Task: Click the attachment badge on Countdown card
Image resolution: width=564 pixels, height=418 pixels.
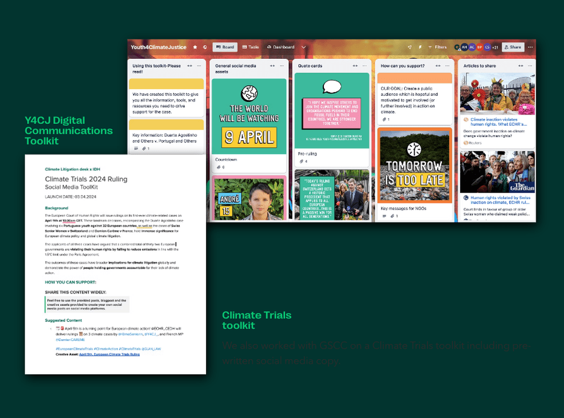Action: pyautogui.click(x=221, y=167)
